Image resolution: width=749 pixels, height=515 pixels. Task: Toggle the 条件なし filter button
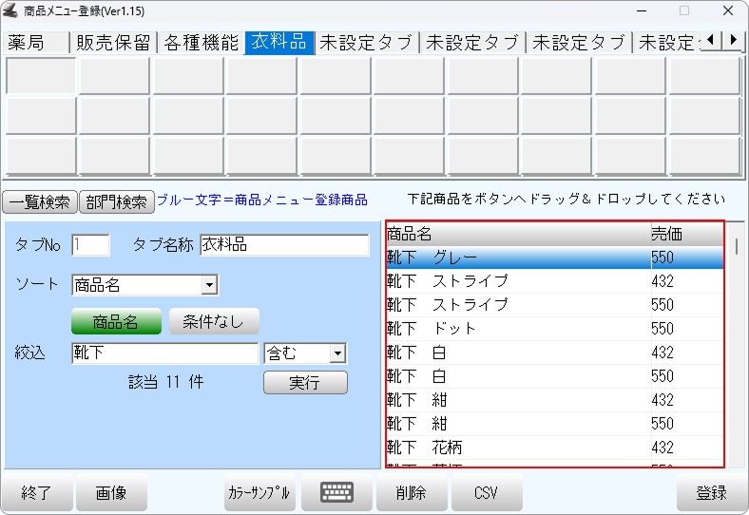click(x=214, y=321)
